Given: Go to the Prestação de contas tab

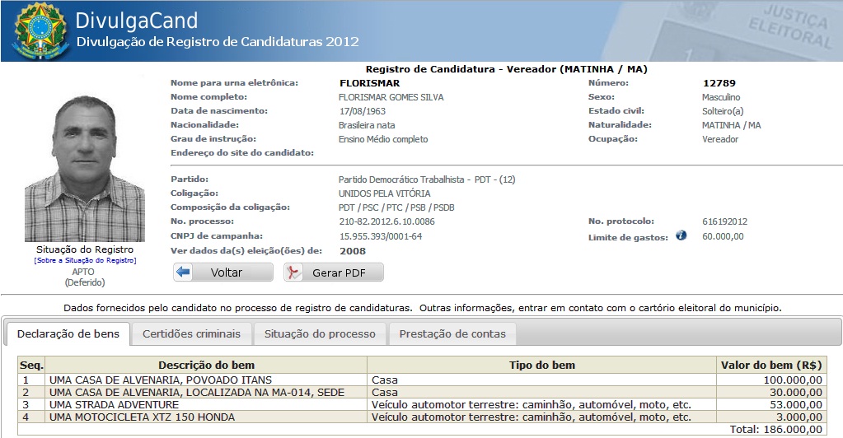Looking at the screenshot, I should click(452, 333).
